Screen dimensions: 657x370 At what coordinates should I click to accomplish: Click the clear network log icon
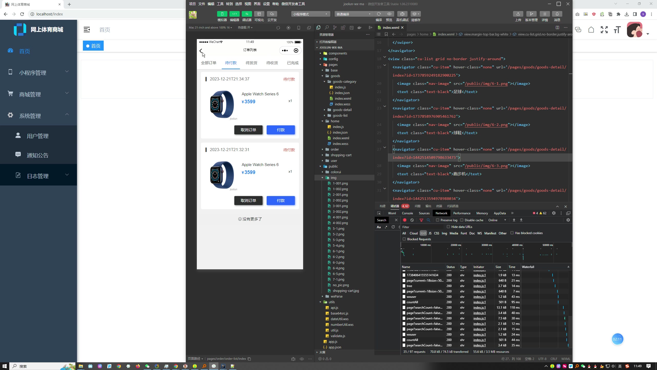point(412,220)
